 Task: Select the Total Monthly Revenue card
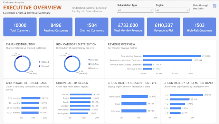(x=128, y=27)
